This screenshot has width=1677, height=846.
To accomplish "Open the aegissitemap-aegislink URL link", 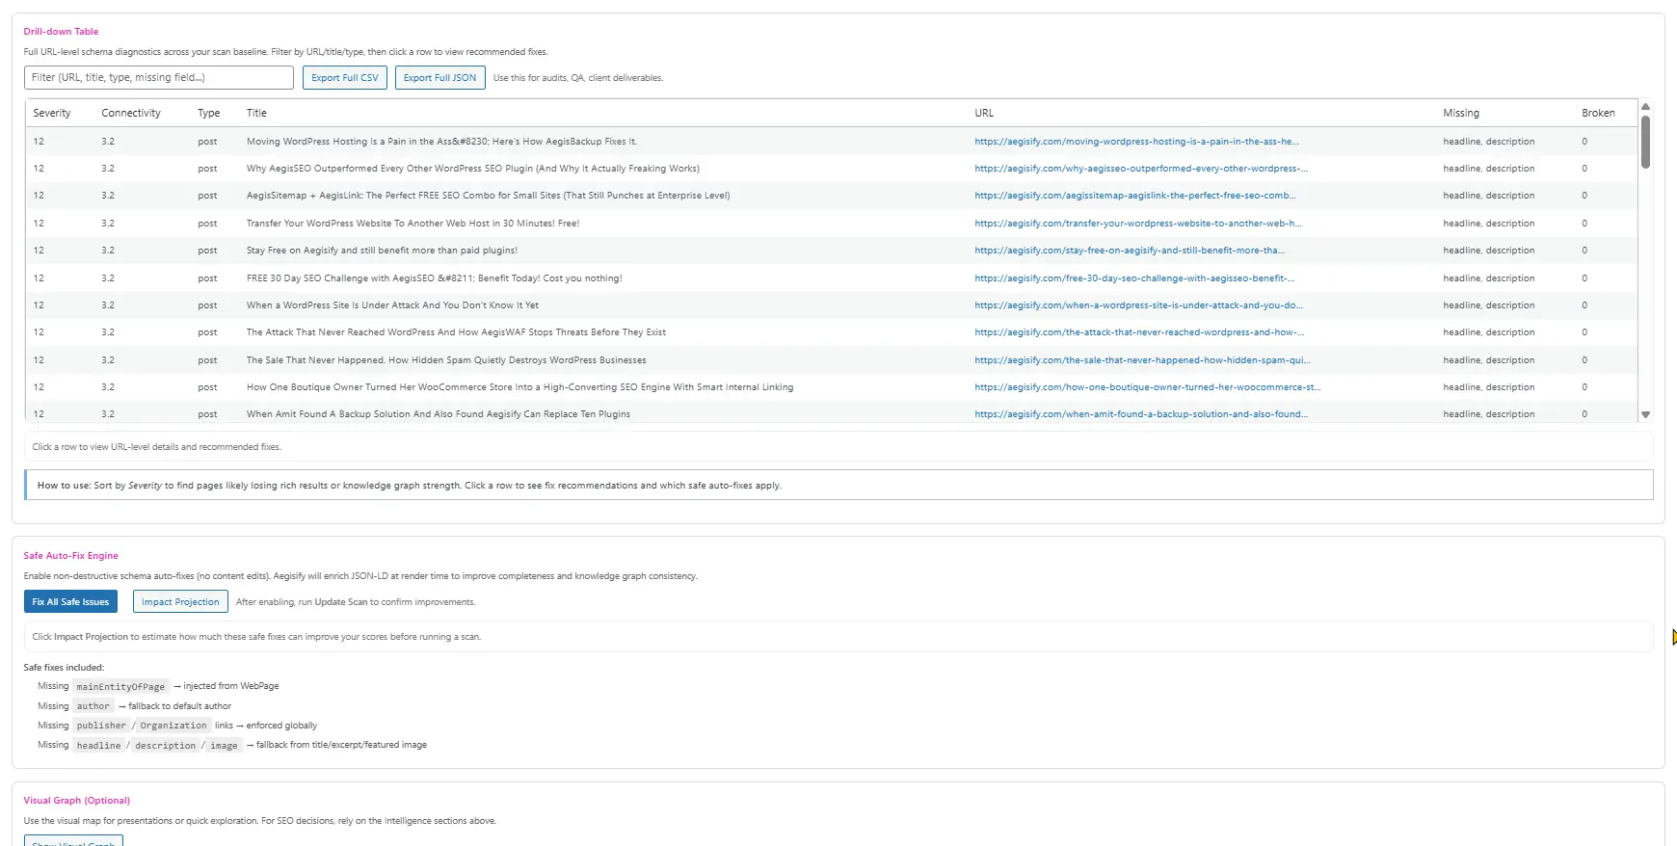I will click(x=1135, y=195).
